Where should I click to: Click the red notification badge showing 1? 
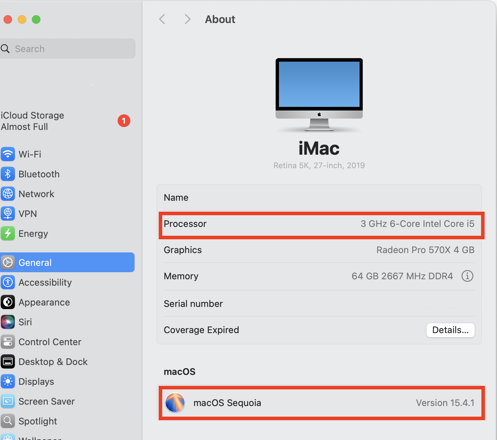click(x=124, y=121)
